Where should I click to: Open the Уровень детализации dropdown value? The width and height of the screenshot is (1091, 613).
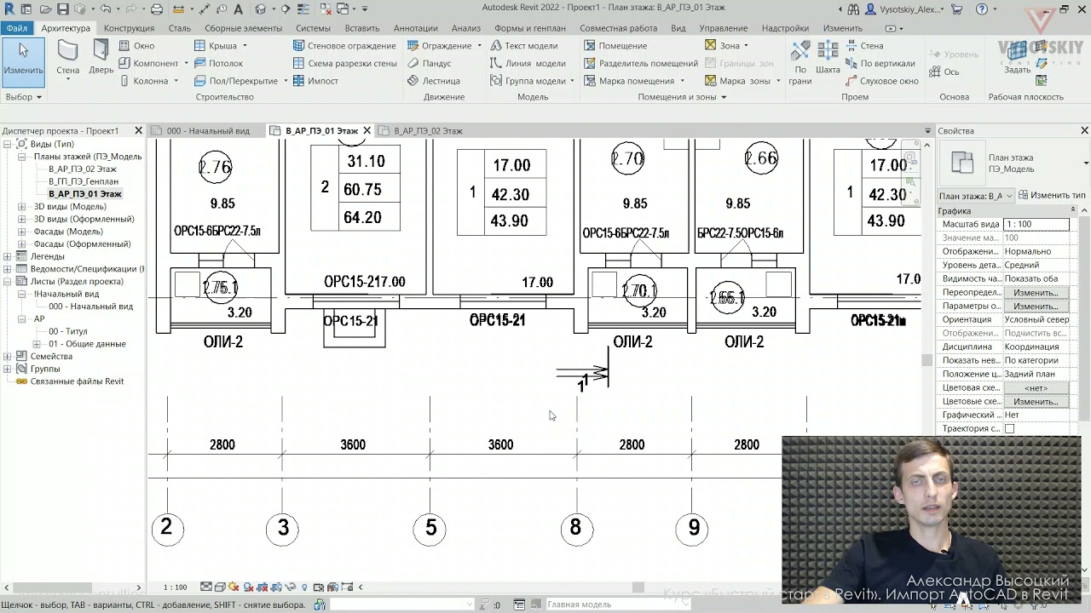(1036, 266)
